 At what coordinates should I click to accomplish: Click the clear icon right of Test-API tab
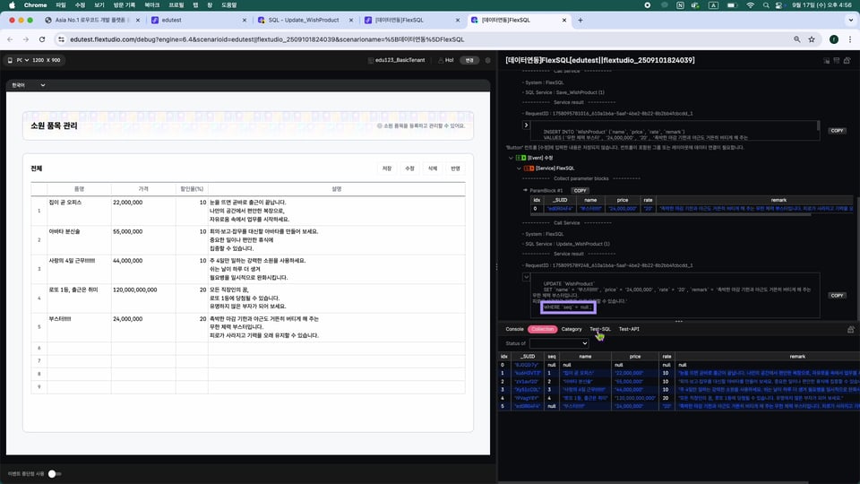coord(851,329)
